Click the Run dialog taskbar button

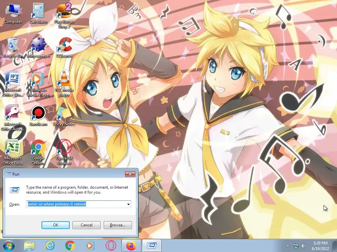(151, 245)
